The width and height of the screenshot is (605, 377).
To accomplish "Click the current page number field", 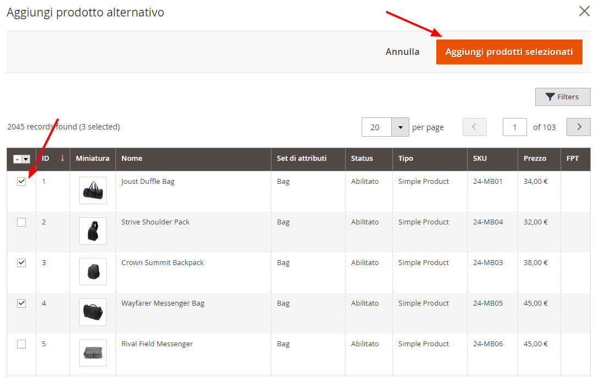I will point(514,127).
